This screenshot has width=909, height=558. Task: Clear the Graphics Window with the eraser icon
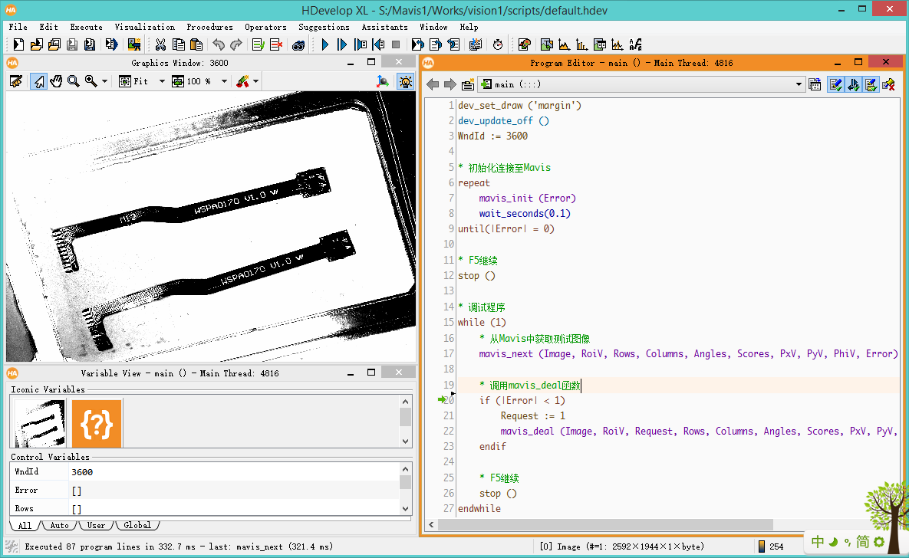16,82
